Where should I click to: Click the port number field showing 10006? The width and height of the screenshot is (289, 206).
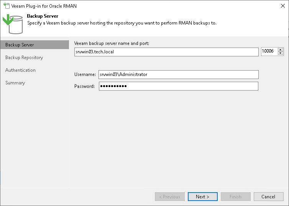pos(269,51)
